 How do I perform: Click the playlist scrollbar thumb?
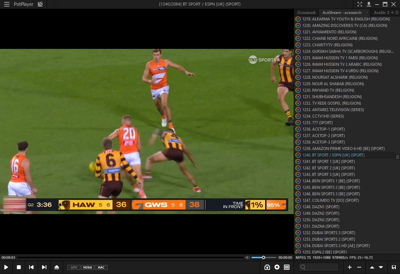tap(397, 157)
